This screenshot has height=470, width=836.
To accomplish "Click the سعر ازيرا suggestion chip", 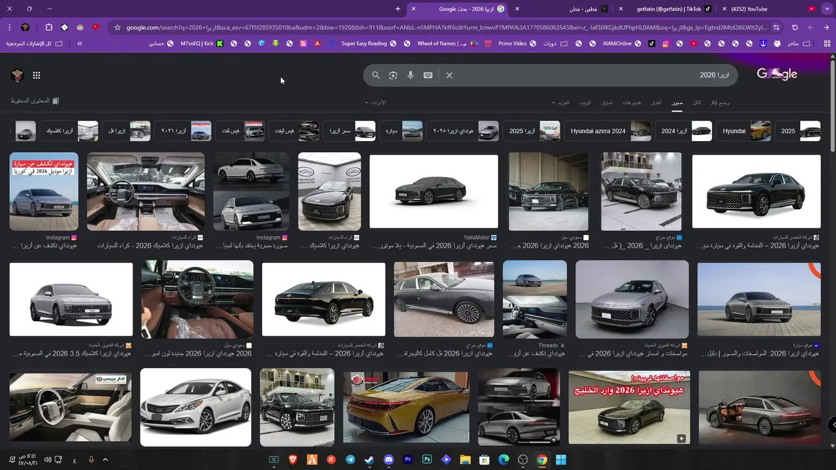I will point(349,131).
